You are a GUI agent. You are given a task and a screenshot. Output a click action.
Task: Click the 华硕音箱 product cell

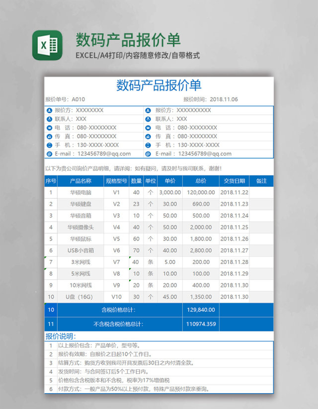(x=80, y=216)
